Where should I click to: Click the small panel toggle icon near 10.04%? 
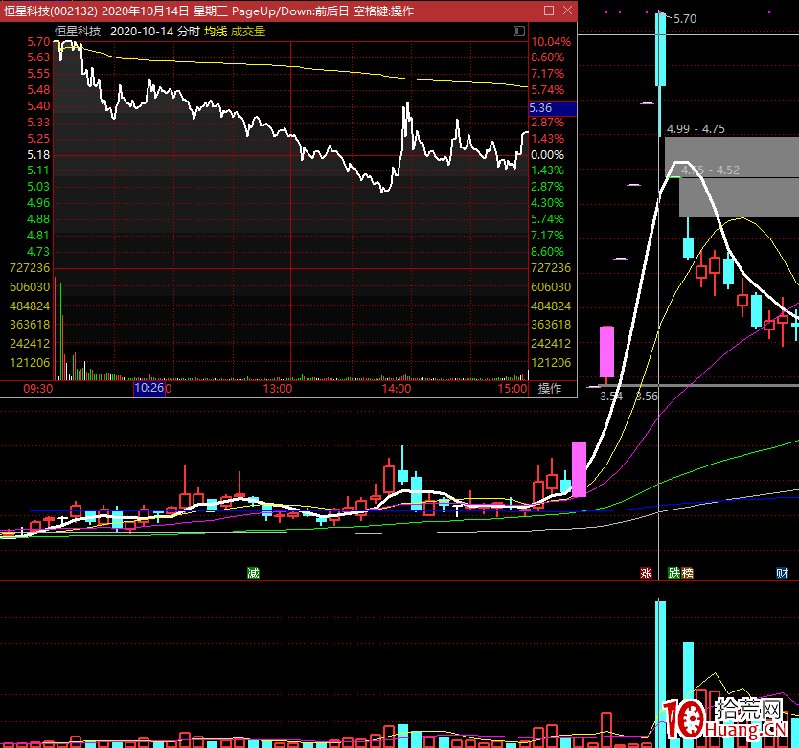pyautogui.click(x=520, y=31)
